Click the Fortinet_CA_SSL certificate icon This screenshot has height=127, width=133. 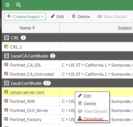pyautogui.click(x=6, y=65)
